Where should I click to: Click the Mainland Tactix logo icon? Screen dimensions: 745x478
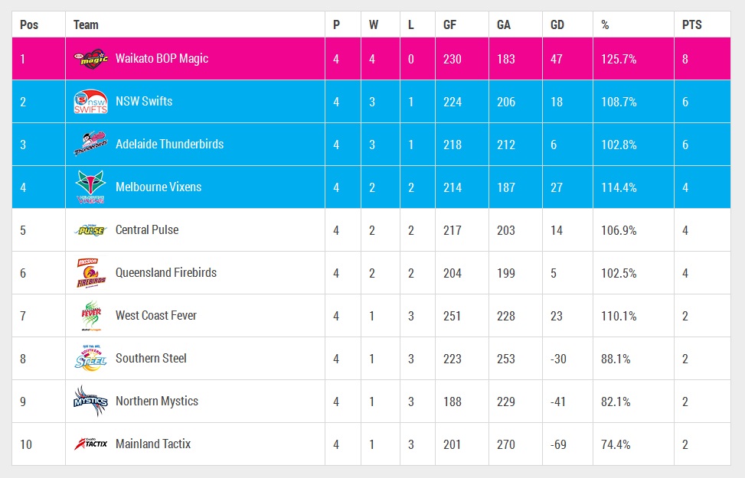click(90, 444)
